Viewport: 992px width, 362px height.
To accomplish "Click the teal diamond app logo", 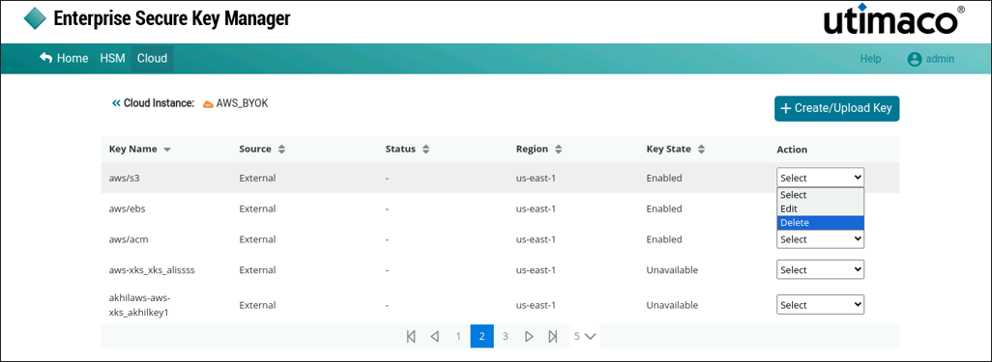I will point(36,18).
